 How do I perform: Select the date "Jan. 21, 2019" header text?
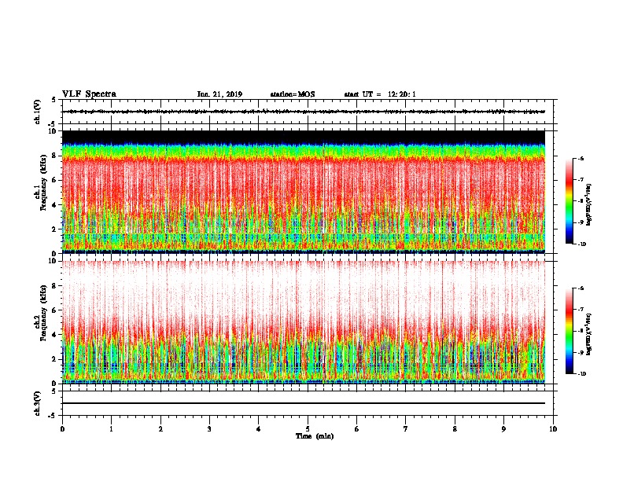(219, 94)
